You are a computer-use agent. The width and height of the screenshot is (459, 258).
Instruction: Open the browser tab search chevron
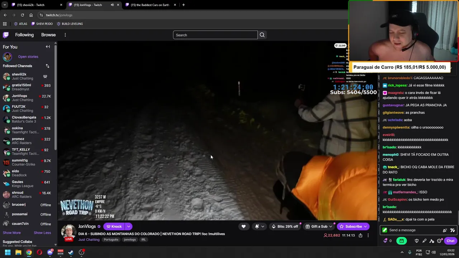point(5,5)
